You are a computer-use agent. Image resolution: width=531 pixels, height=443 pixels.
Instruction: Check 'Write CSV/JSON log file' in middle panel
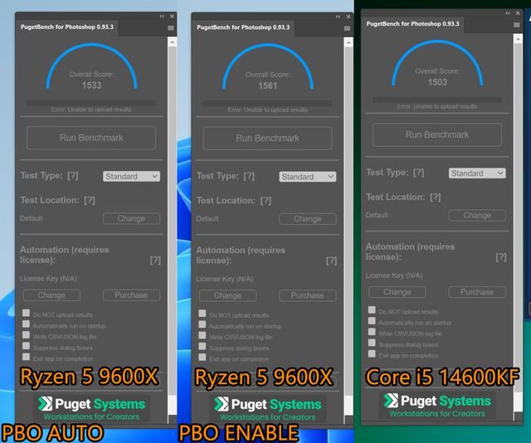pos(202,336)
